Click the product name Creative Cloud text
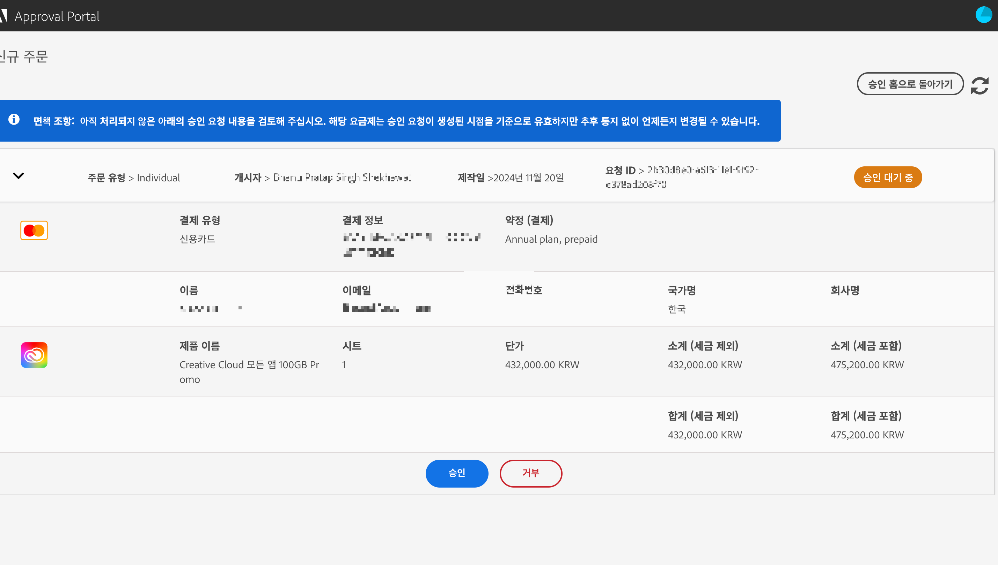The image size is (998, 565). pyautogui.click(x=249, y=365)
